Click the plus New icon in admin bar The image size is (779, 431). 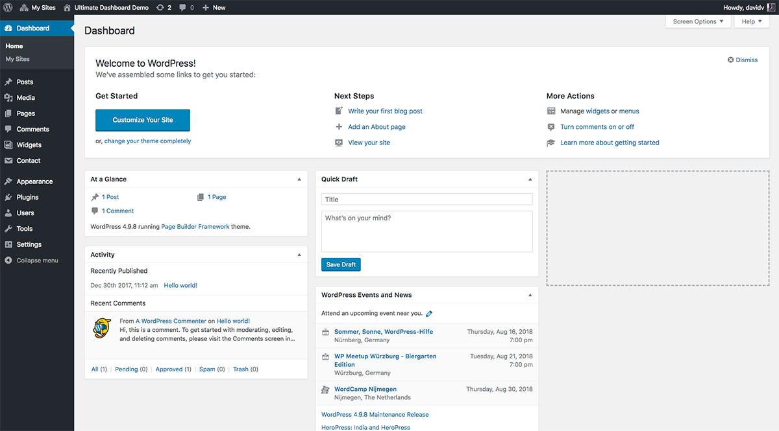click(x=205, y=8)
